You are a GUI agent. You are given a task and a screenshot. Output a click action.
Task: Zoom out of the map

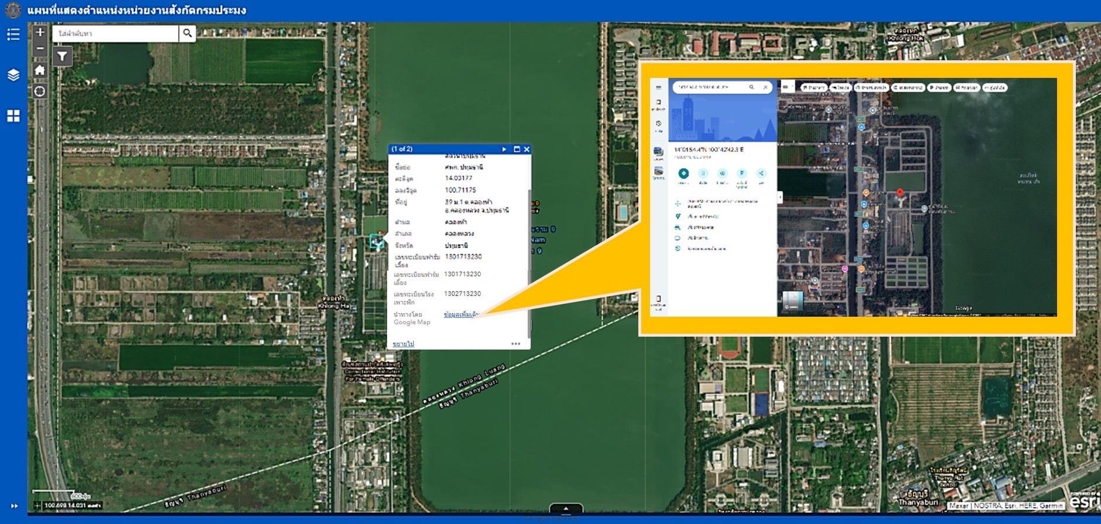[x=40, y=48]
